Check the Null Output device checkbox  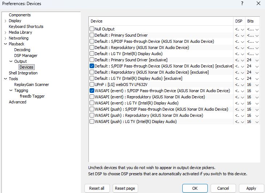92,29
